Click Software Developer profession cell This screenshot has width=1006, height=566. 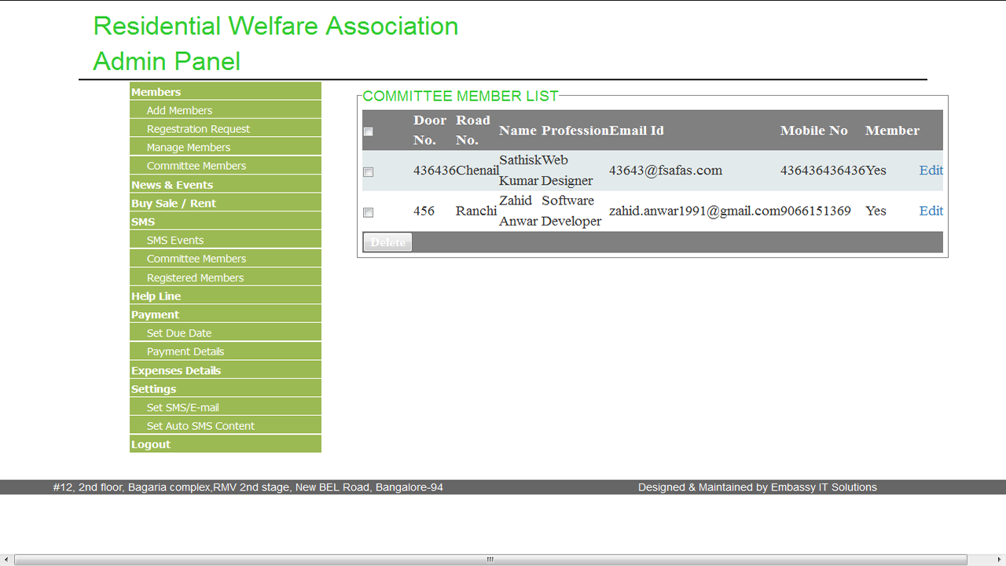571,211
